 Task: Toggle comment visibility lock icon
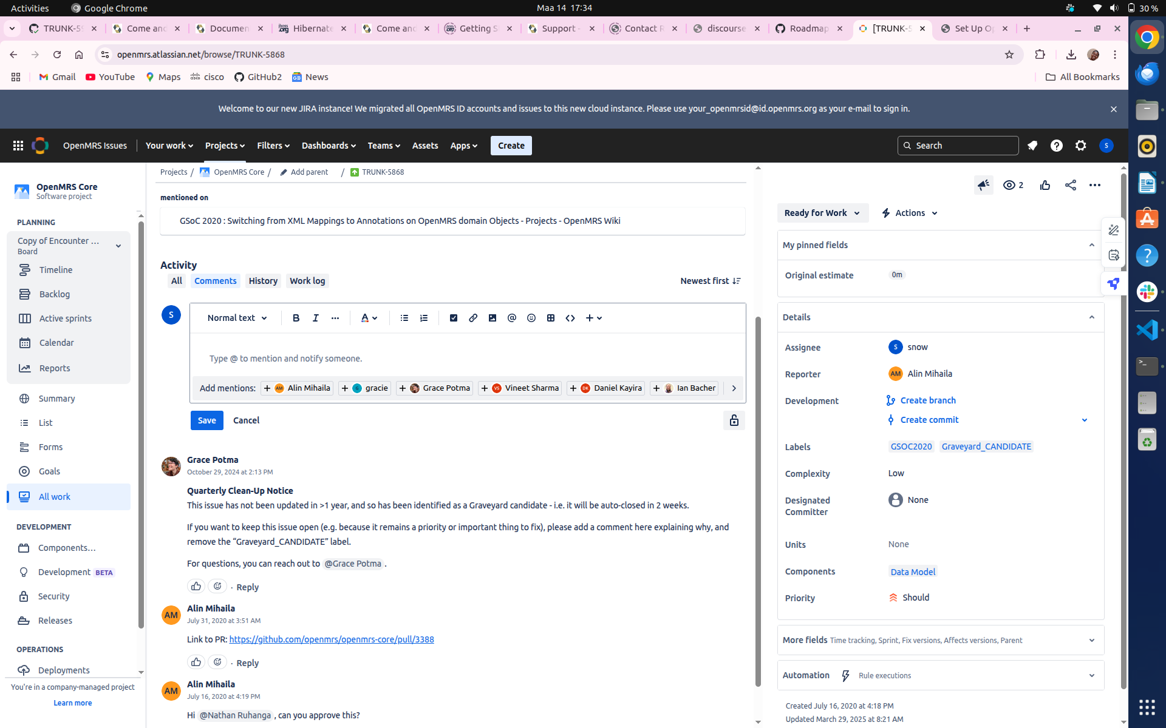[734, 420]
